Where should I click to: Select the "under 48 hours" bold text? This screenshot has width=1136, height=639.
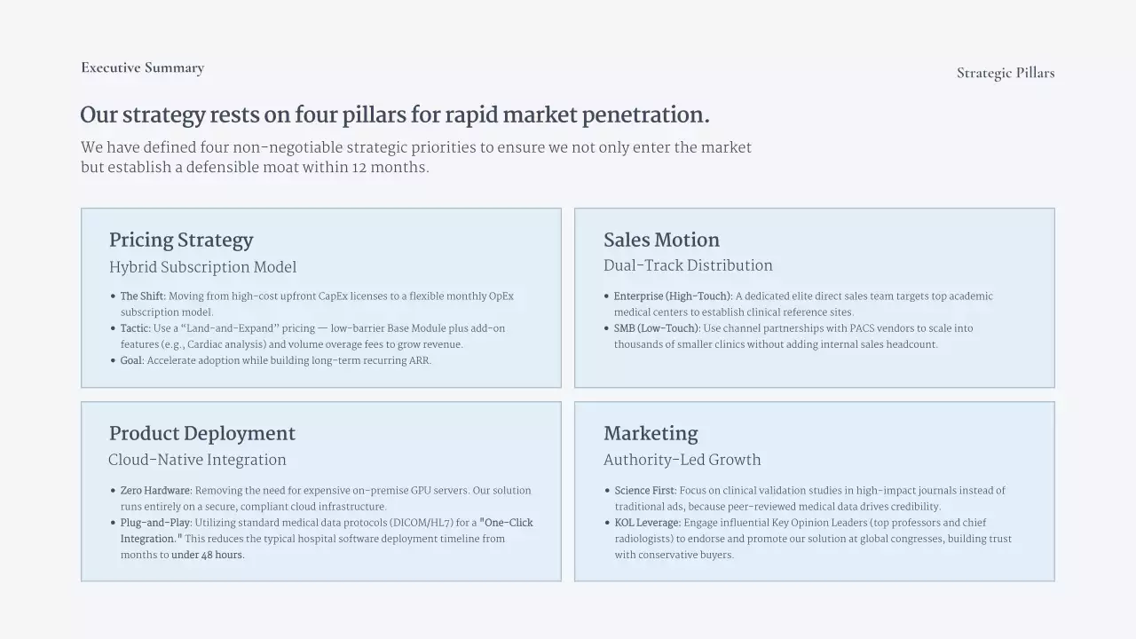click(208, 556)
